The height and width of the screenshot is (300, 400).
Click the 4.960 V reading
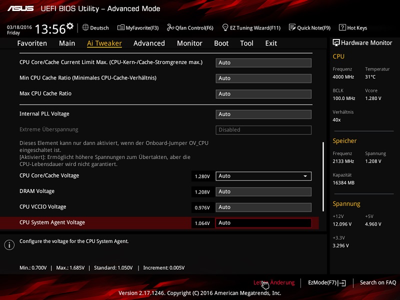pos(373,224)
